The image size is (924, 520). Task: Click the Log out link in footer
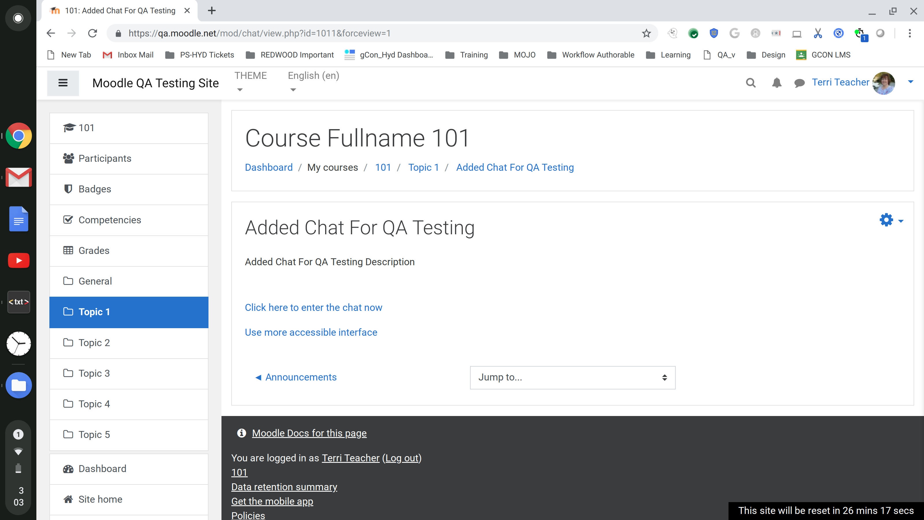click(402, 458)
